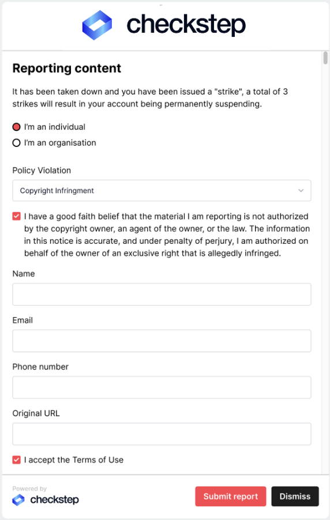The image size is (330, 520).
Task: Submit the report with the red button
Action: (231, 496)
